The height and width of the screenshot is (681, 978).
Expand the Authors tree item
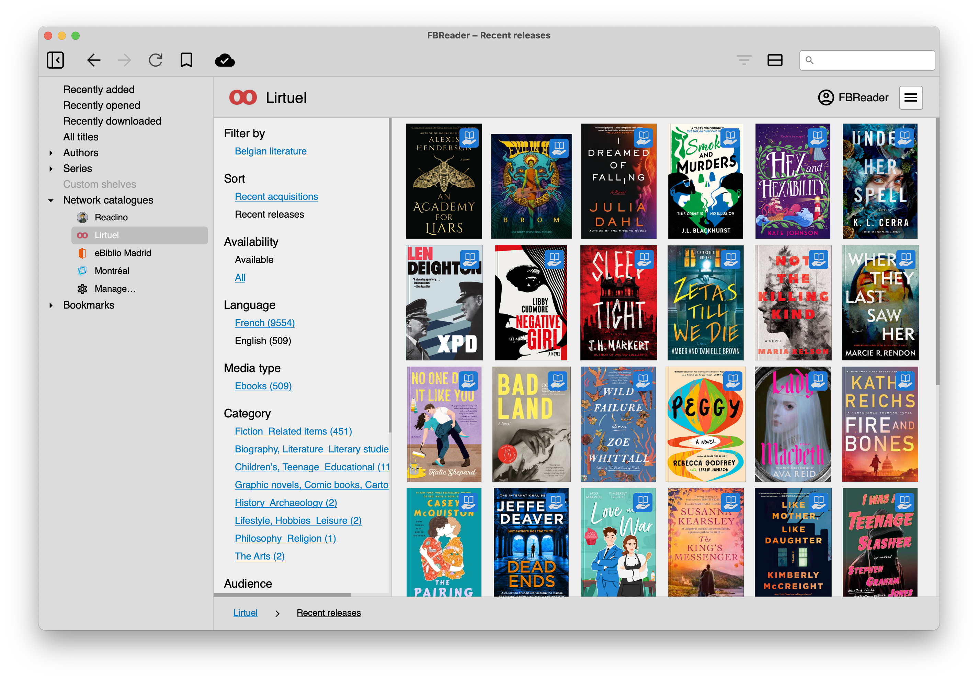point(51,152)
